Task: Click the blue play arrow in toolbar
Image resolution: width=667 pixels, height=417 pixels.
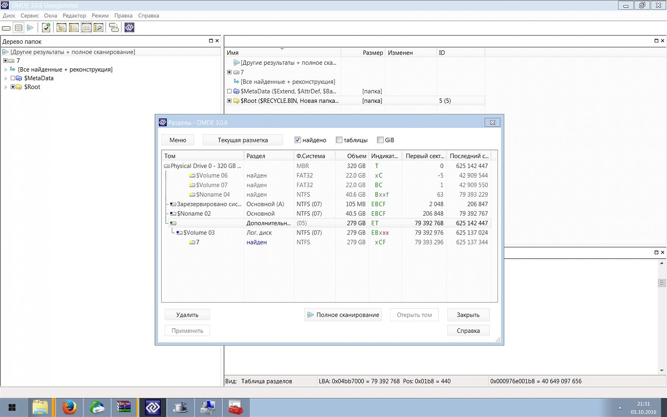Action: 30,28
